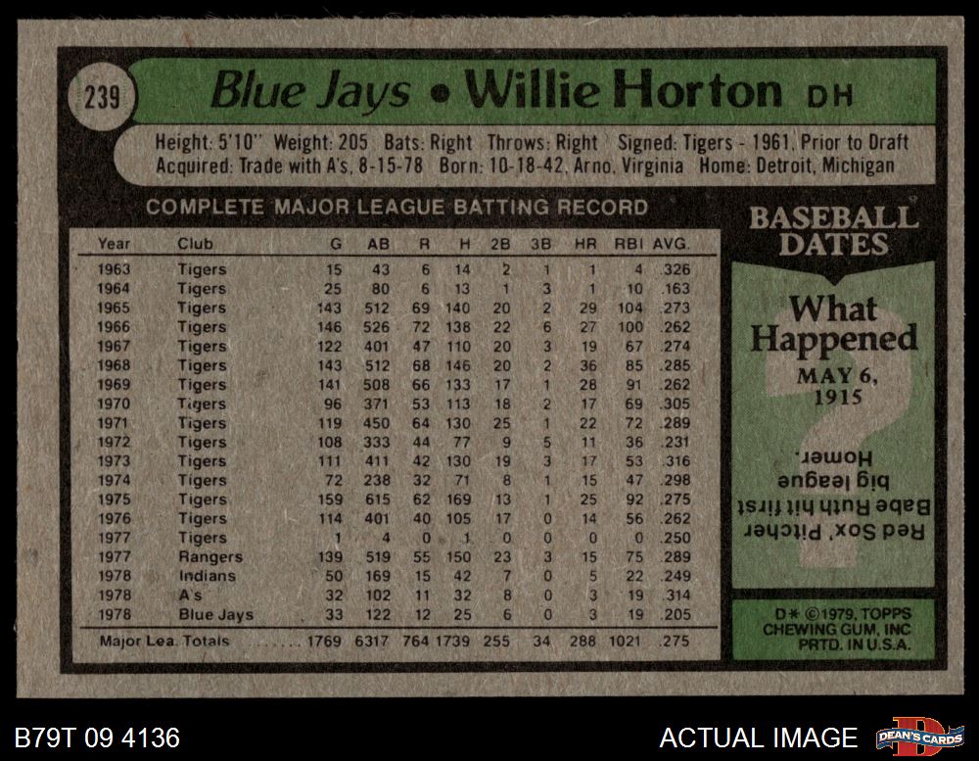Click the 'HR' column header
979x761 pixels.
pyautogui.click(x=585, y=244)
